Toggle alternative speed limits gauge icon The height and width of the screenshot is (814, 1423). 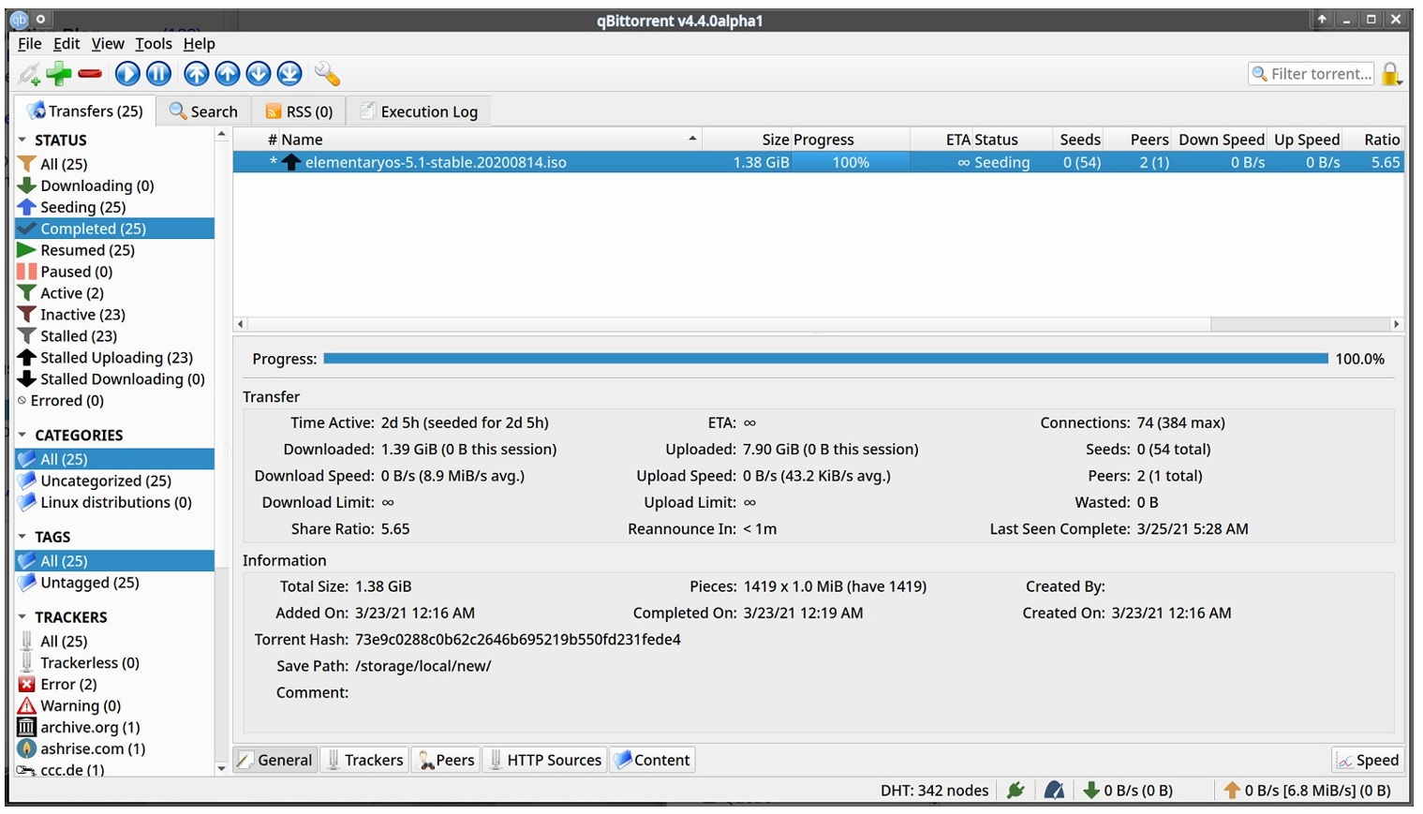pyautogui.click(x=1053, y=790)
